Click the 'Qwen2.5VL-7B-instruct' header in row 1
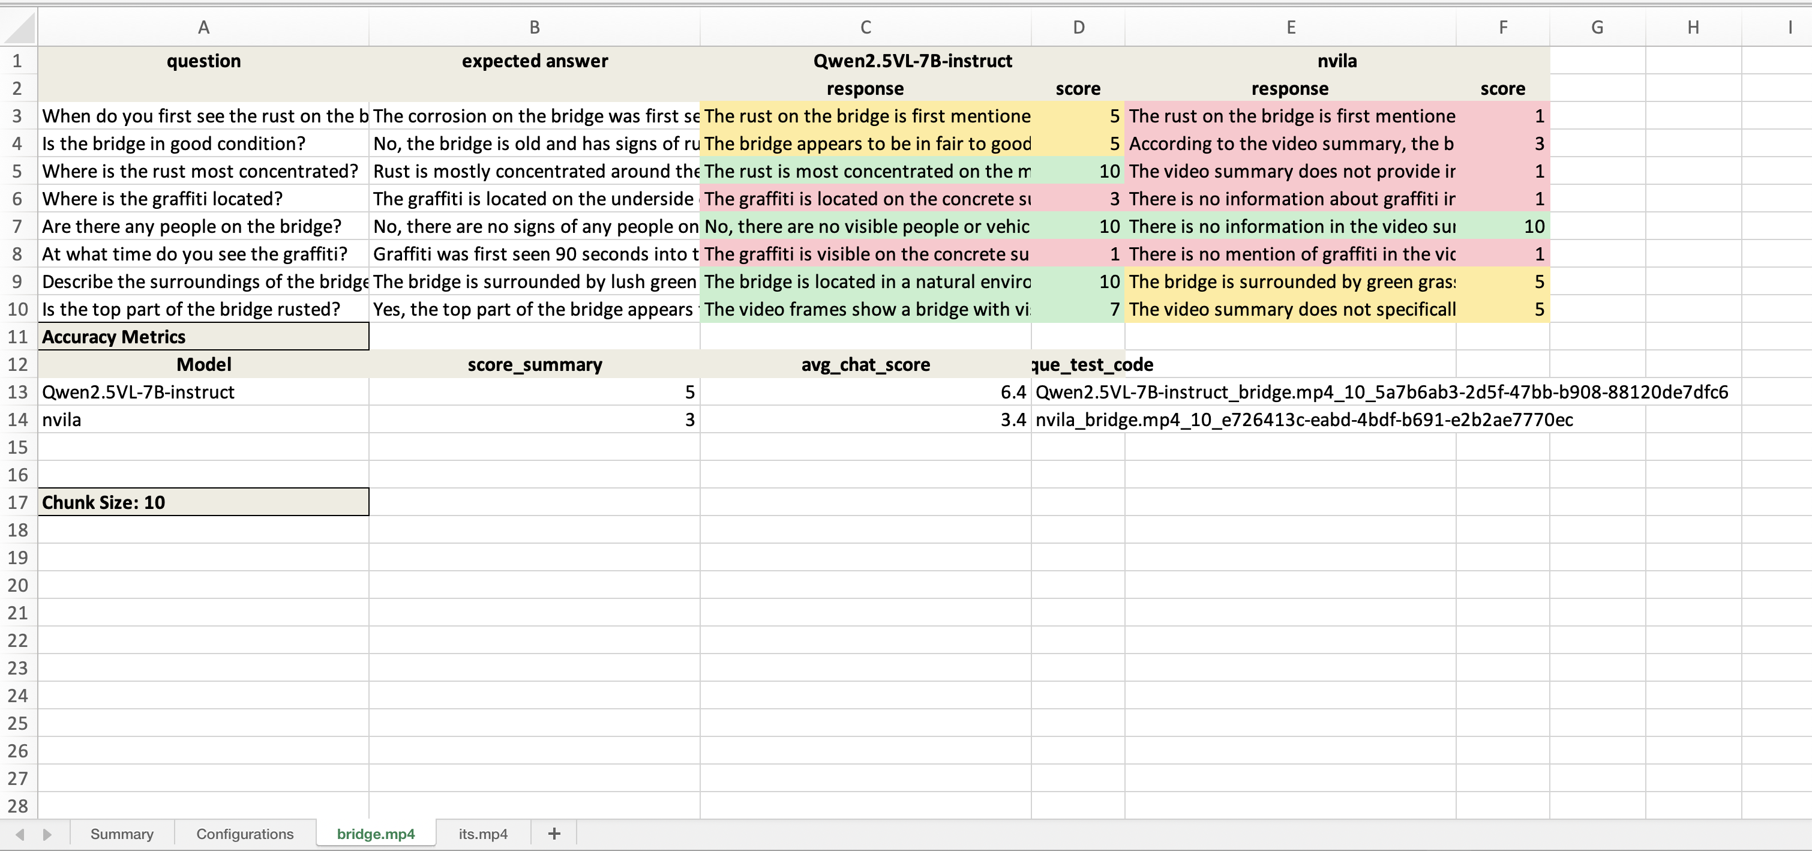Viewport: 1812px width, 851px height. coord(913,61)
